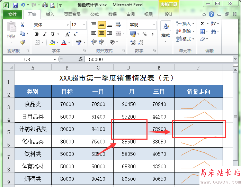Decrease font size with small A
241x187 pixels.
pyautogui.click(x=75, y=34)
